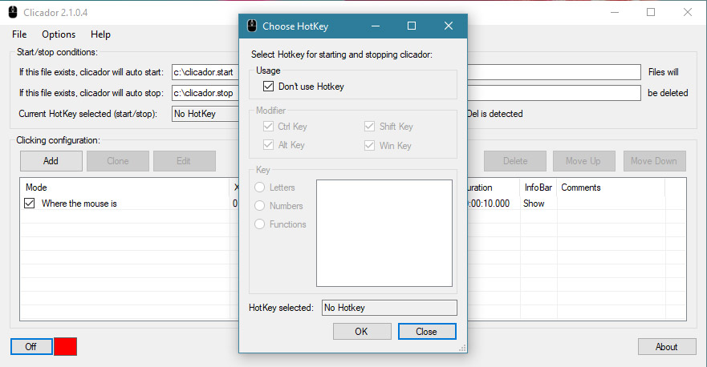
Task: Click the Add button in Clicking configuration
Action: (x=51, y=161)
